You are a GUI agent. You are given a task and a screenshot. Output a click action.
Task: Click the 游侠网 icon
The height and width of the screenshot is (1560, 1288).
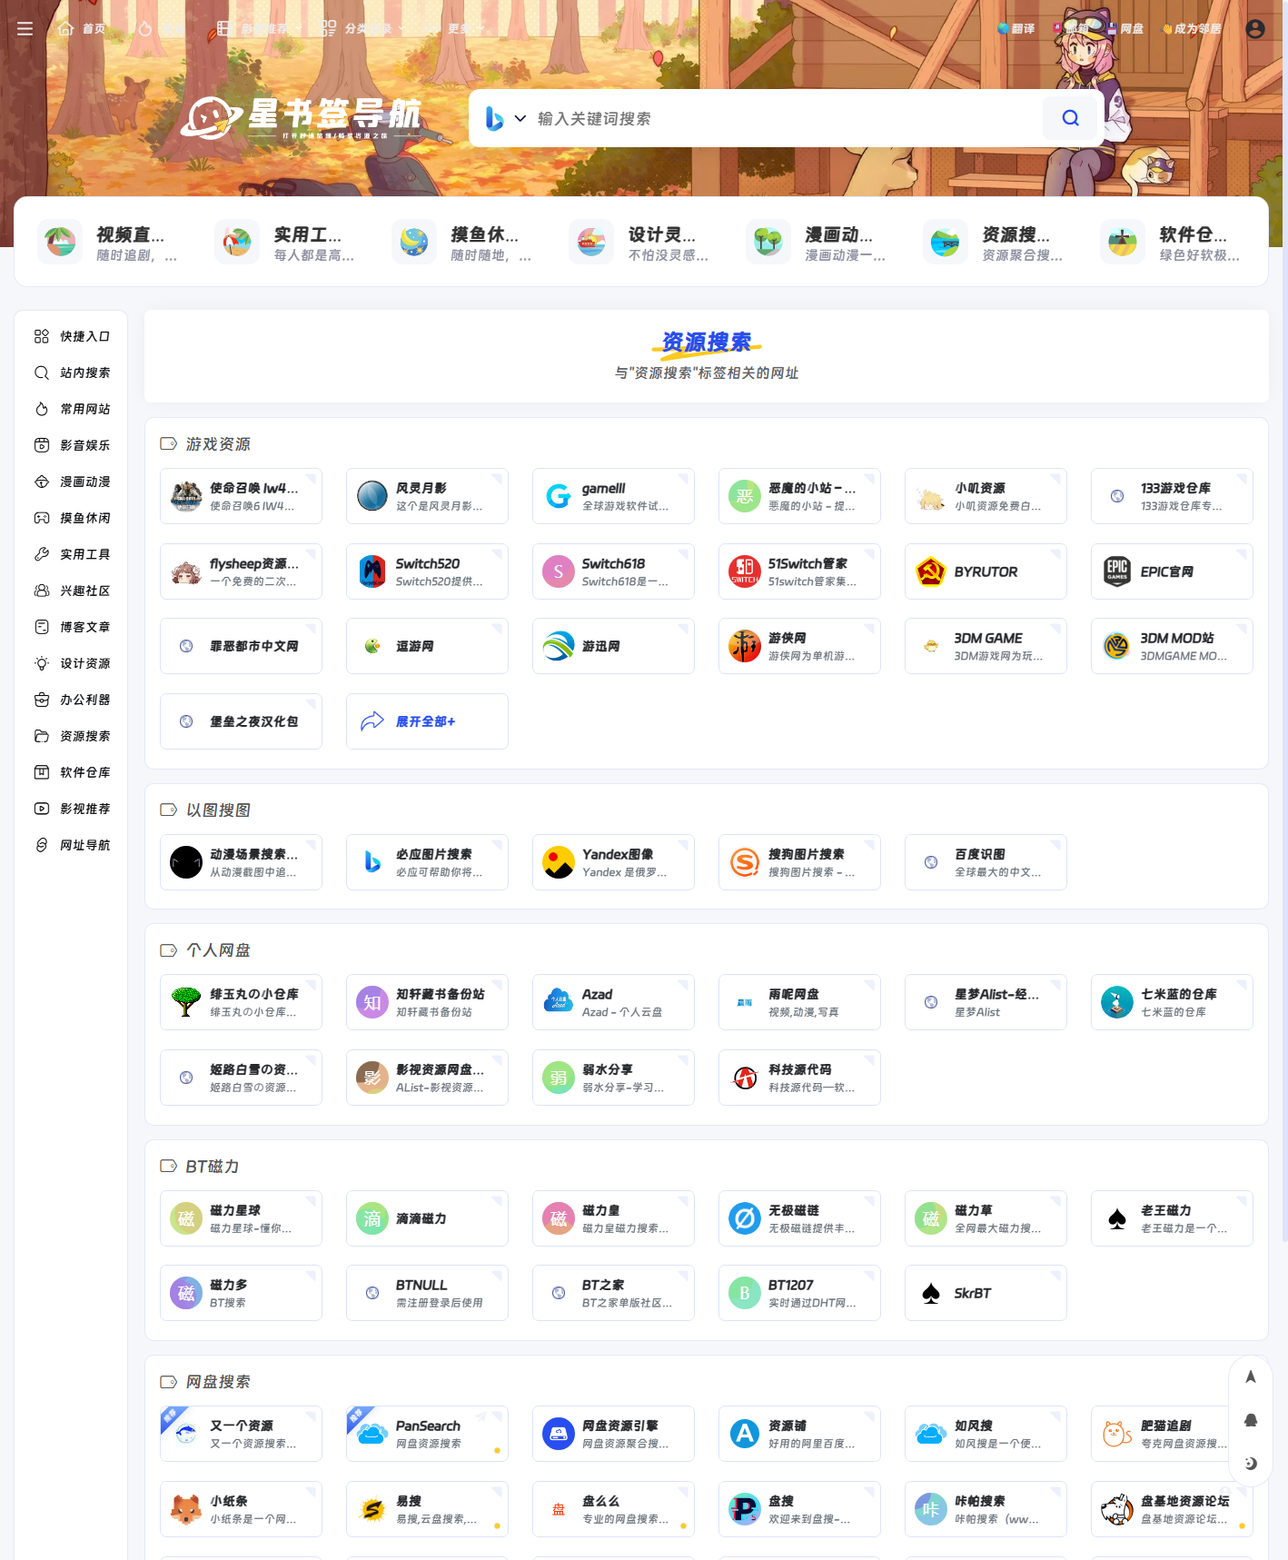[745, 646]
